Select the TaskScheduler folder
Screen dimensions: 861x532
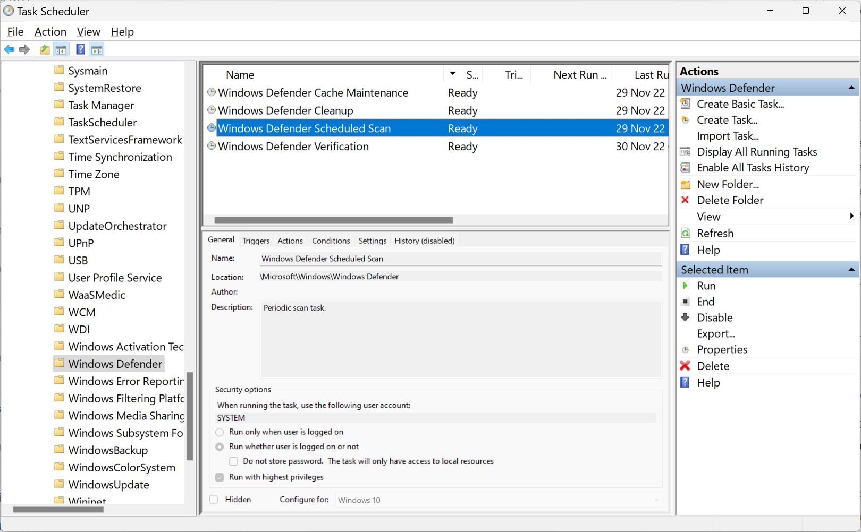[x=103, y=122]
